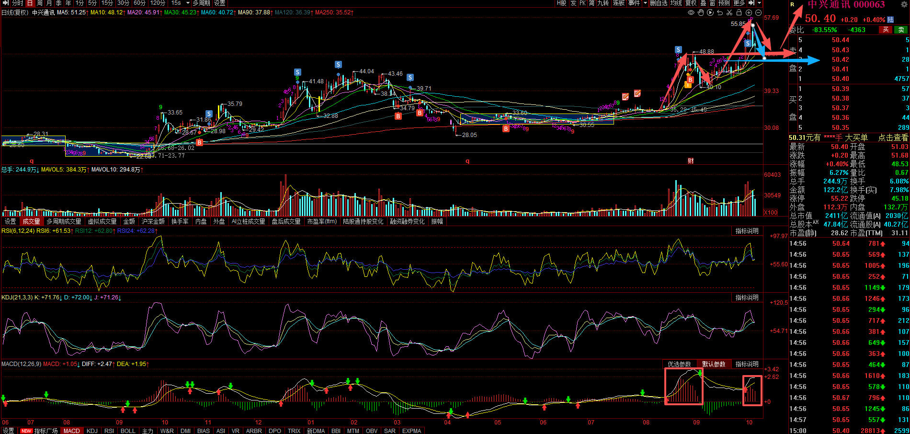
Task: Open 设置 in the volume panel tabs
Action: (x=11, y=221)
